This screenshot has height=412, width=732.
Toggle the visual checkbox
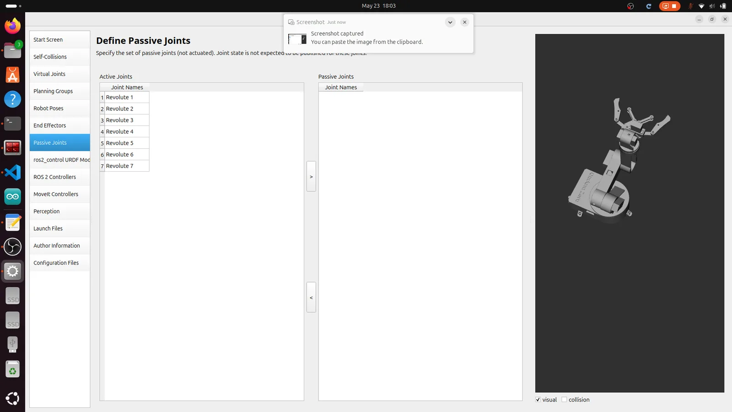[538, 400]
